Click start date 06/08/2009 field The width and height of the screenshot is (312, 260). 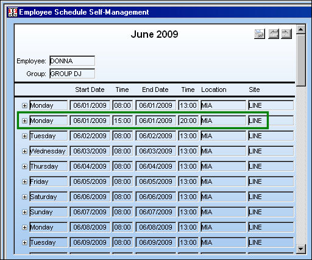tap(90, 227)
